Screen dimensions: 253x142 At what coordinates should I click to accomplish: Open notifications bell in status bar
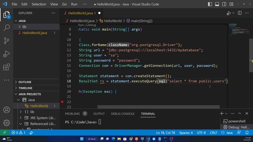click(x=247, y=133)
